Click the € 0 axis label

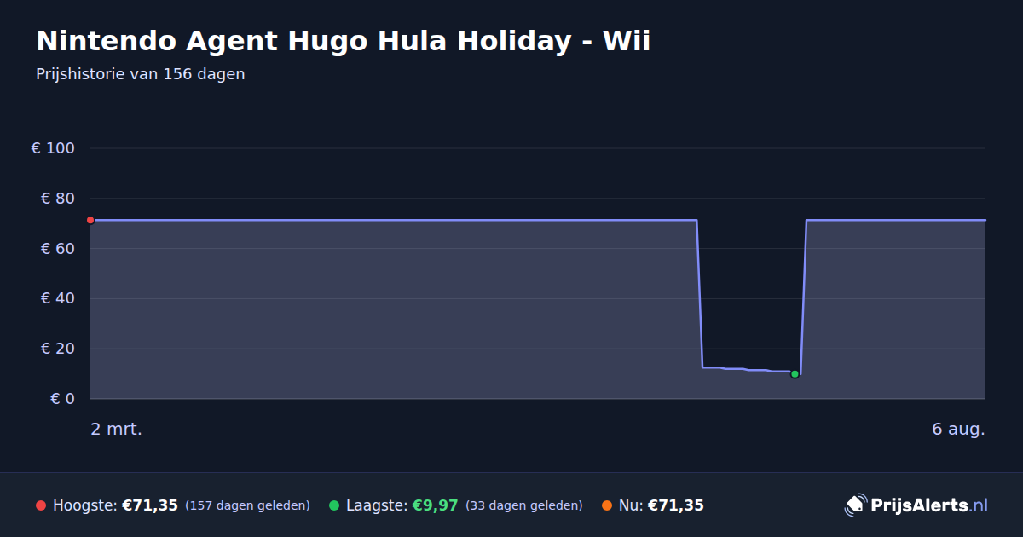point(63,398)
